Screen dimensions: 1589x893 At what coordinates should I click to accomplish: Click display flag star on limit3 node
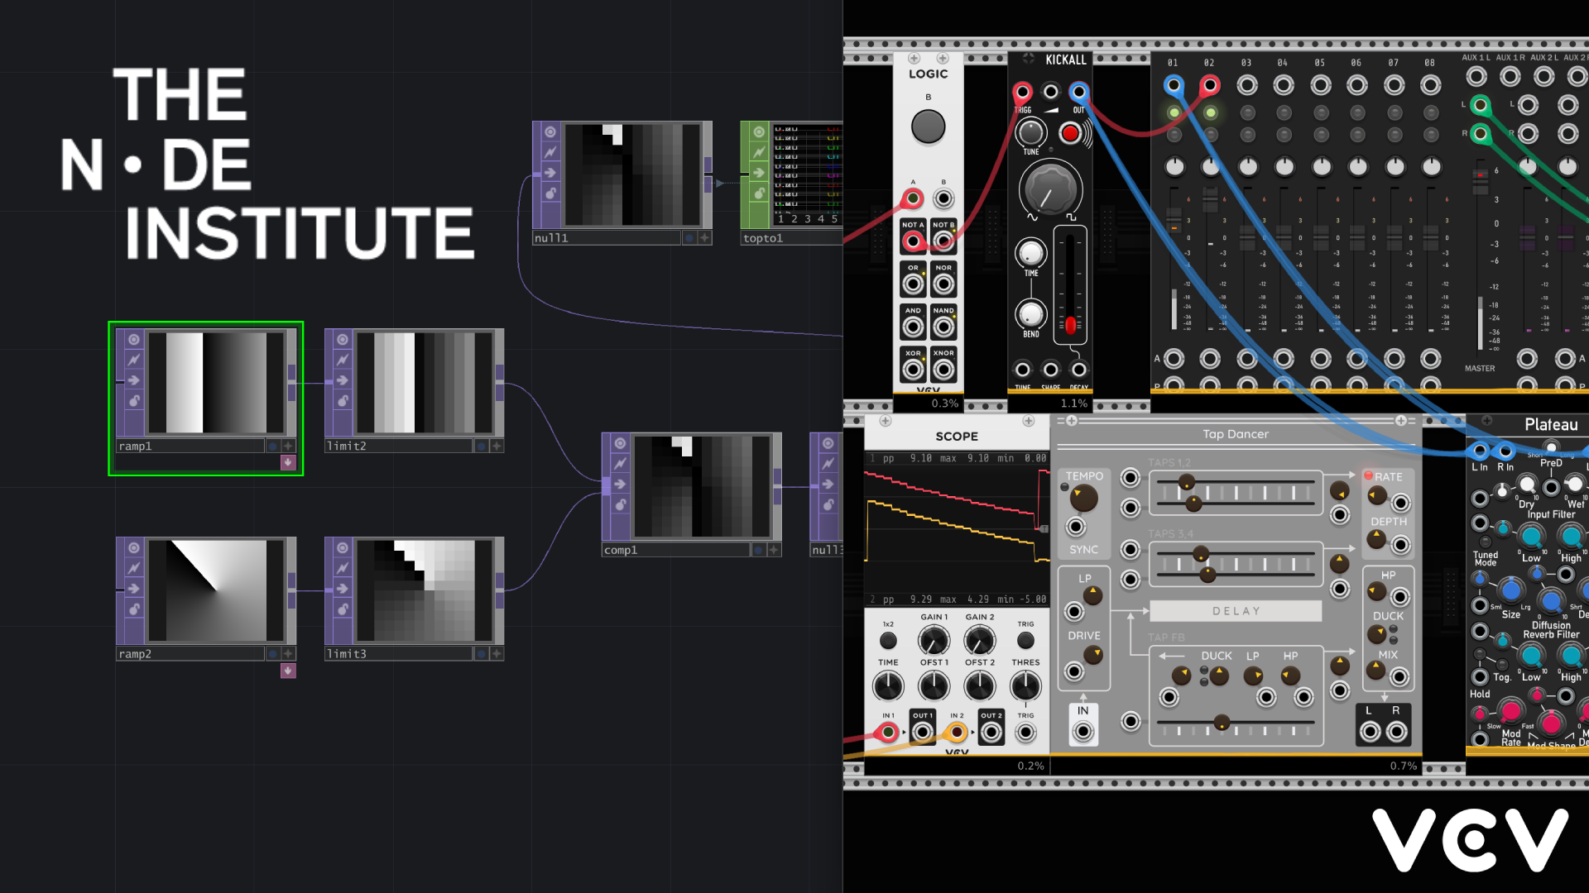point(497,653)
